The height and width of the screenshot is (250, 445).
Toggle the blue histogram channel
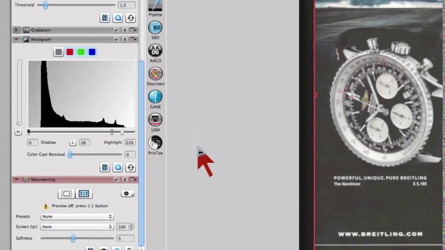click(92, 52)
